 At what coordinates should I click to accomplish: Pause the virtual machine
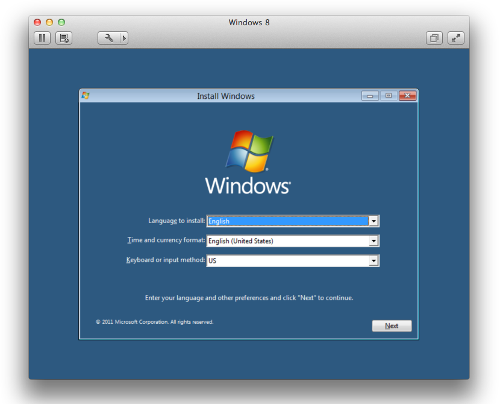click(x=42, y=38)
